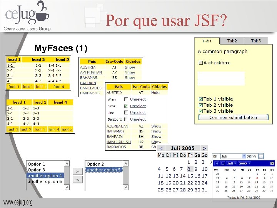Click Hide link in the AUSTRIA row
This screenshot has width=277, height=208.
coord(155,93)
